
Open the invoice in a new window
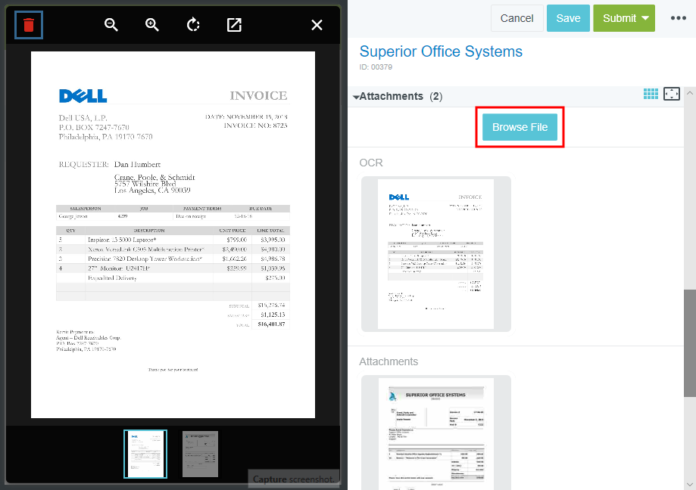[234, 25]
